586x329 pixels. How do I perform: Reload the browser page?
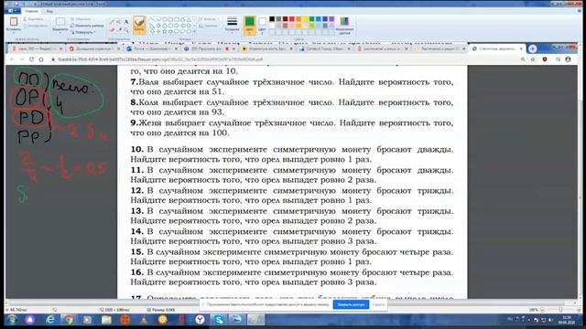(31, 59)
